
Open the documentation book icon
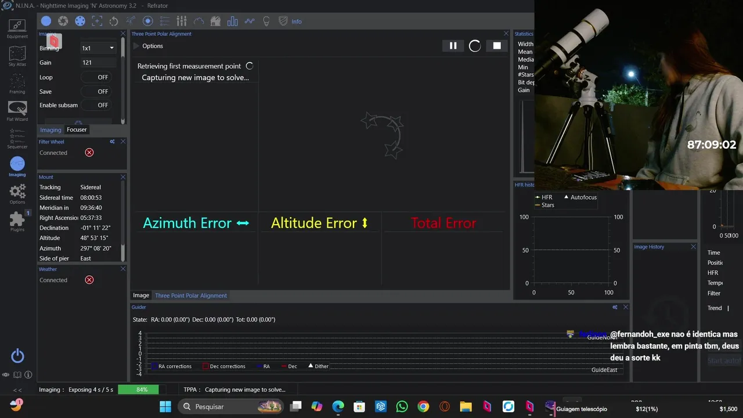click(x=17, y=375)
